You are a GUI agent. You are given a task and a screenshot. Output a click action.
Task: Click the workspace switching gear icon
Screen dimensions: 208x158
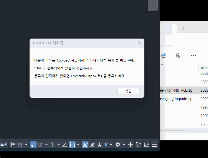(x=118, y=145)
